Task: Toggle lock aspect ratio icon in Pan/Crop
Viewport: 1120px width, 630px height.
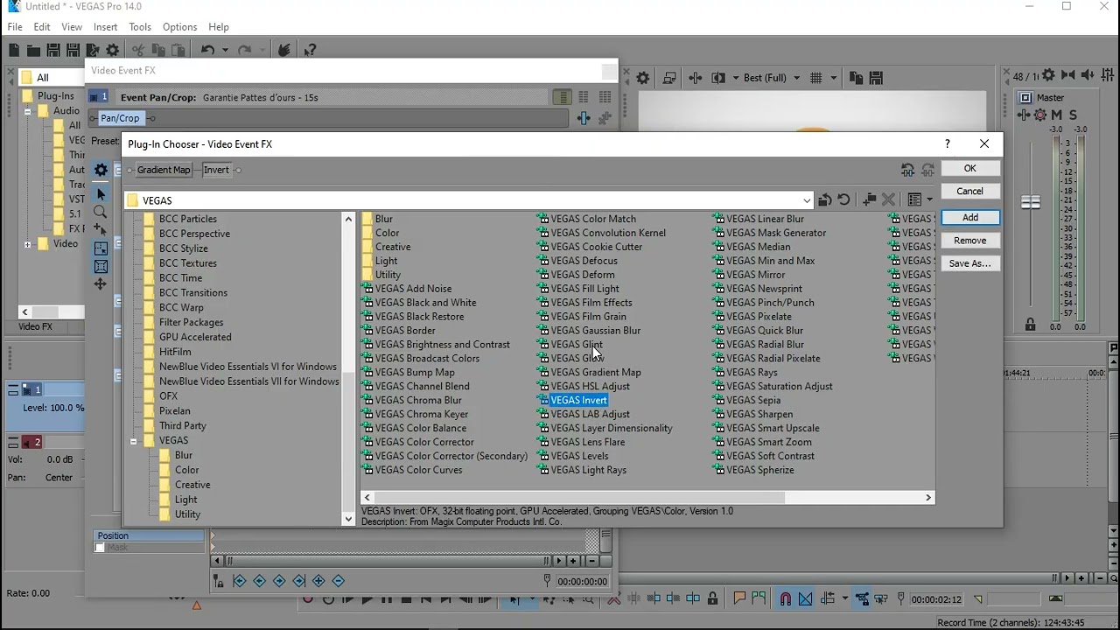Action: point(101,248)
